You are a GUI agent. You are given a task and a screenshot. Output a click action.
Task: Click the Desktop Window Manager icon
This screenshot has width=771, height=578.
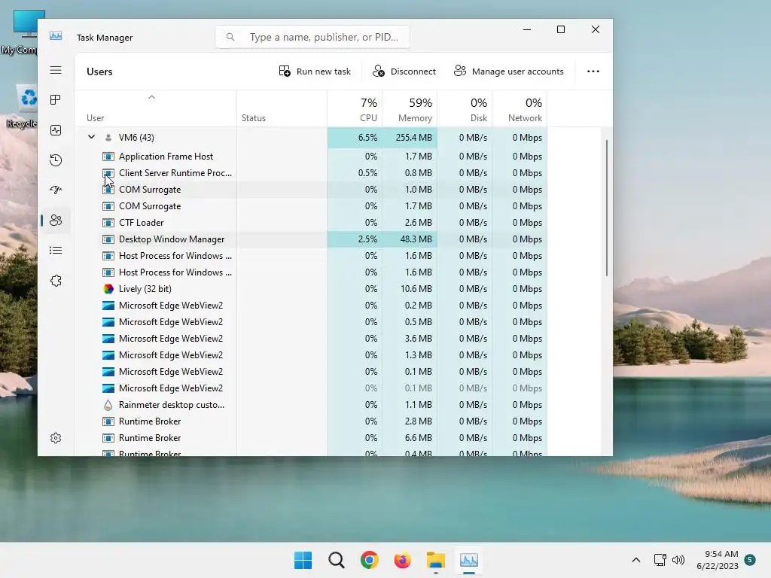[x=108, y=239]
